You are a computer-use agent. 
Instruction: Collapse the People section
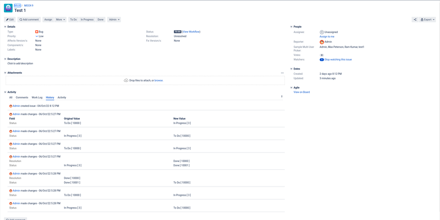[x=291, y=27]
